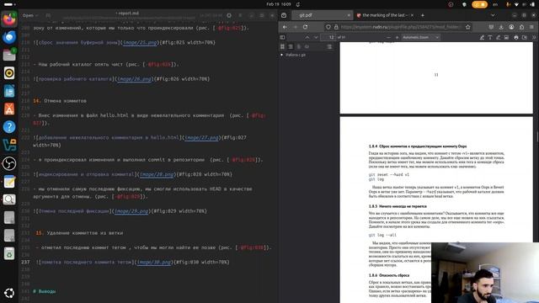
Task: Open Firefox View button
Action: tap(284, 15)
